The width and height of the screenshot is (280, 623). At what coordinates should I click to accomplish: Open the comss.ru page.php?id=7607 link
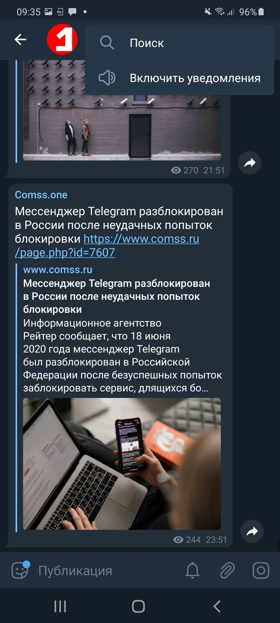[x=107, y=246]
